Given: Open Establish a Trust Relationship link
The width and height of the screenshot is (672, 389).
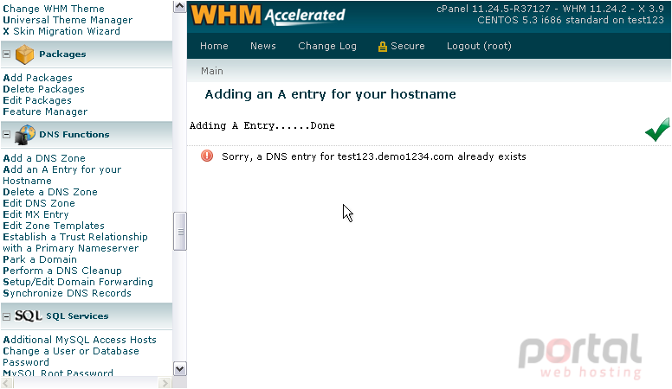Looking at the screenshot, I should click(75, 242).
